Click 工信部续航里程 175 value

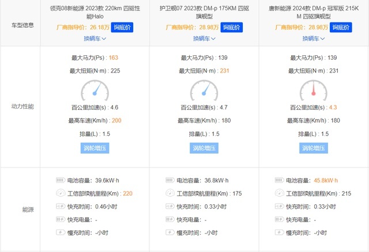coord(237,193)
